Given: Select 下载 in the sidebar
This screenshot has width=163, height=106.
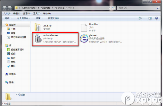Looking at the screenshot, I should pos(13,29).
